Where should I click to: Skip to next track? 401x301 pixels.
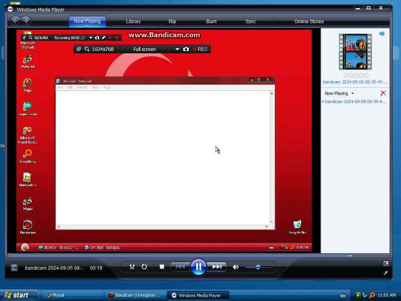[x=217, y=267]
